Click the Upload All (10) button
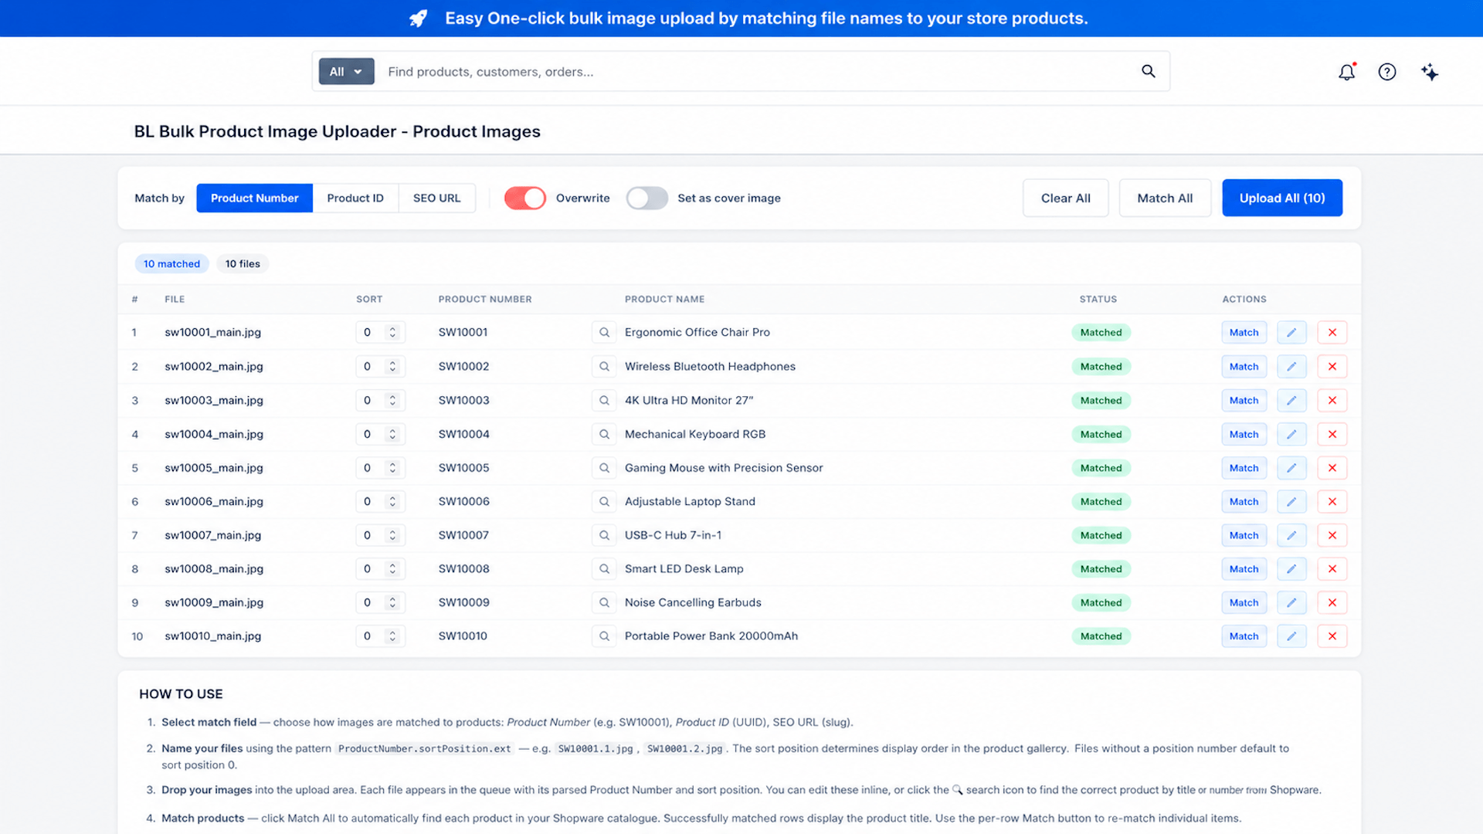Screen dimensions: 1483x834 [x=1282, y=198]
